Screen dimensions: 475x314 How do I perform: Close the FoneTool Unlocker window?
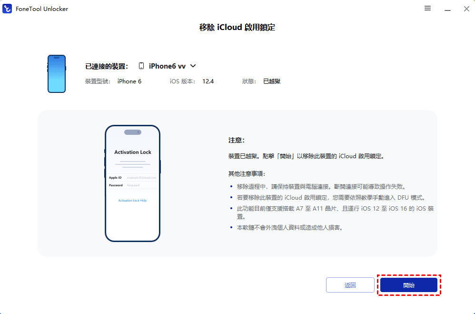click(x=466, y=9)
